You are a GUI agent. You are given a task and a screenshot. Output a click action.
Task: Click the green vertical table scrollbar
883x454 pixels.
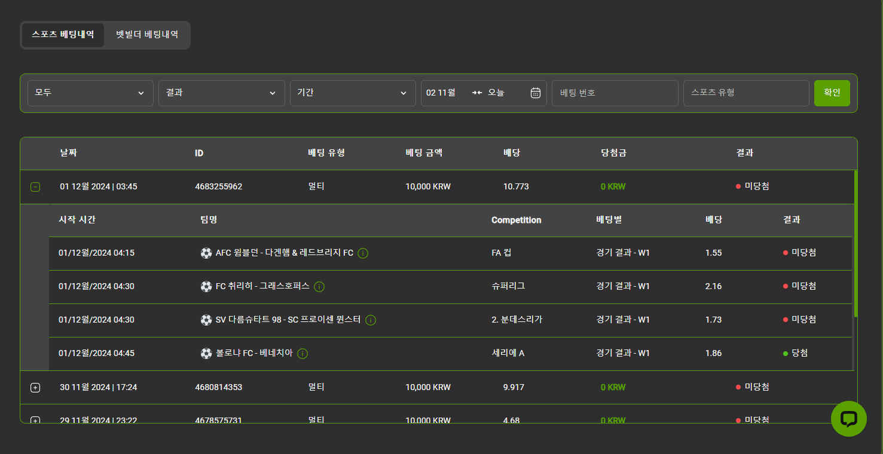[855, 243]
